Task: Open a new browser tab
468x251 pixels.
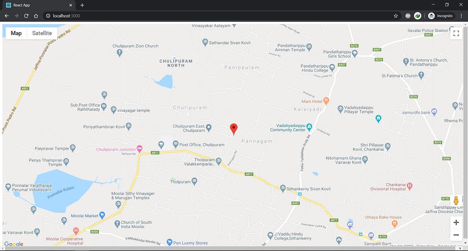Action: (x=82, y=5)
